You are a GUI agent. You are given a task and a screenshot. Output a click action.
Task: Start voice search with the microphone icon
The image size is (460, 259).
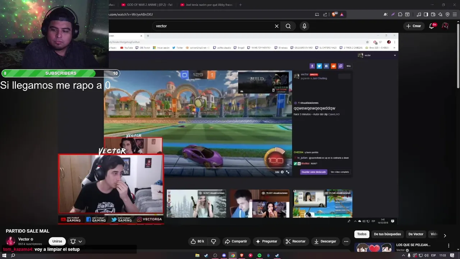tap(304, 26)
